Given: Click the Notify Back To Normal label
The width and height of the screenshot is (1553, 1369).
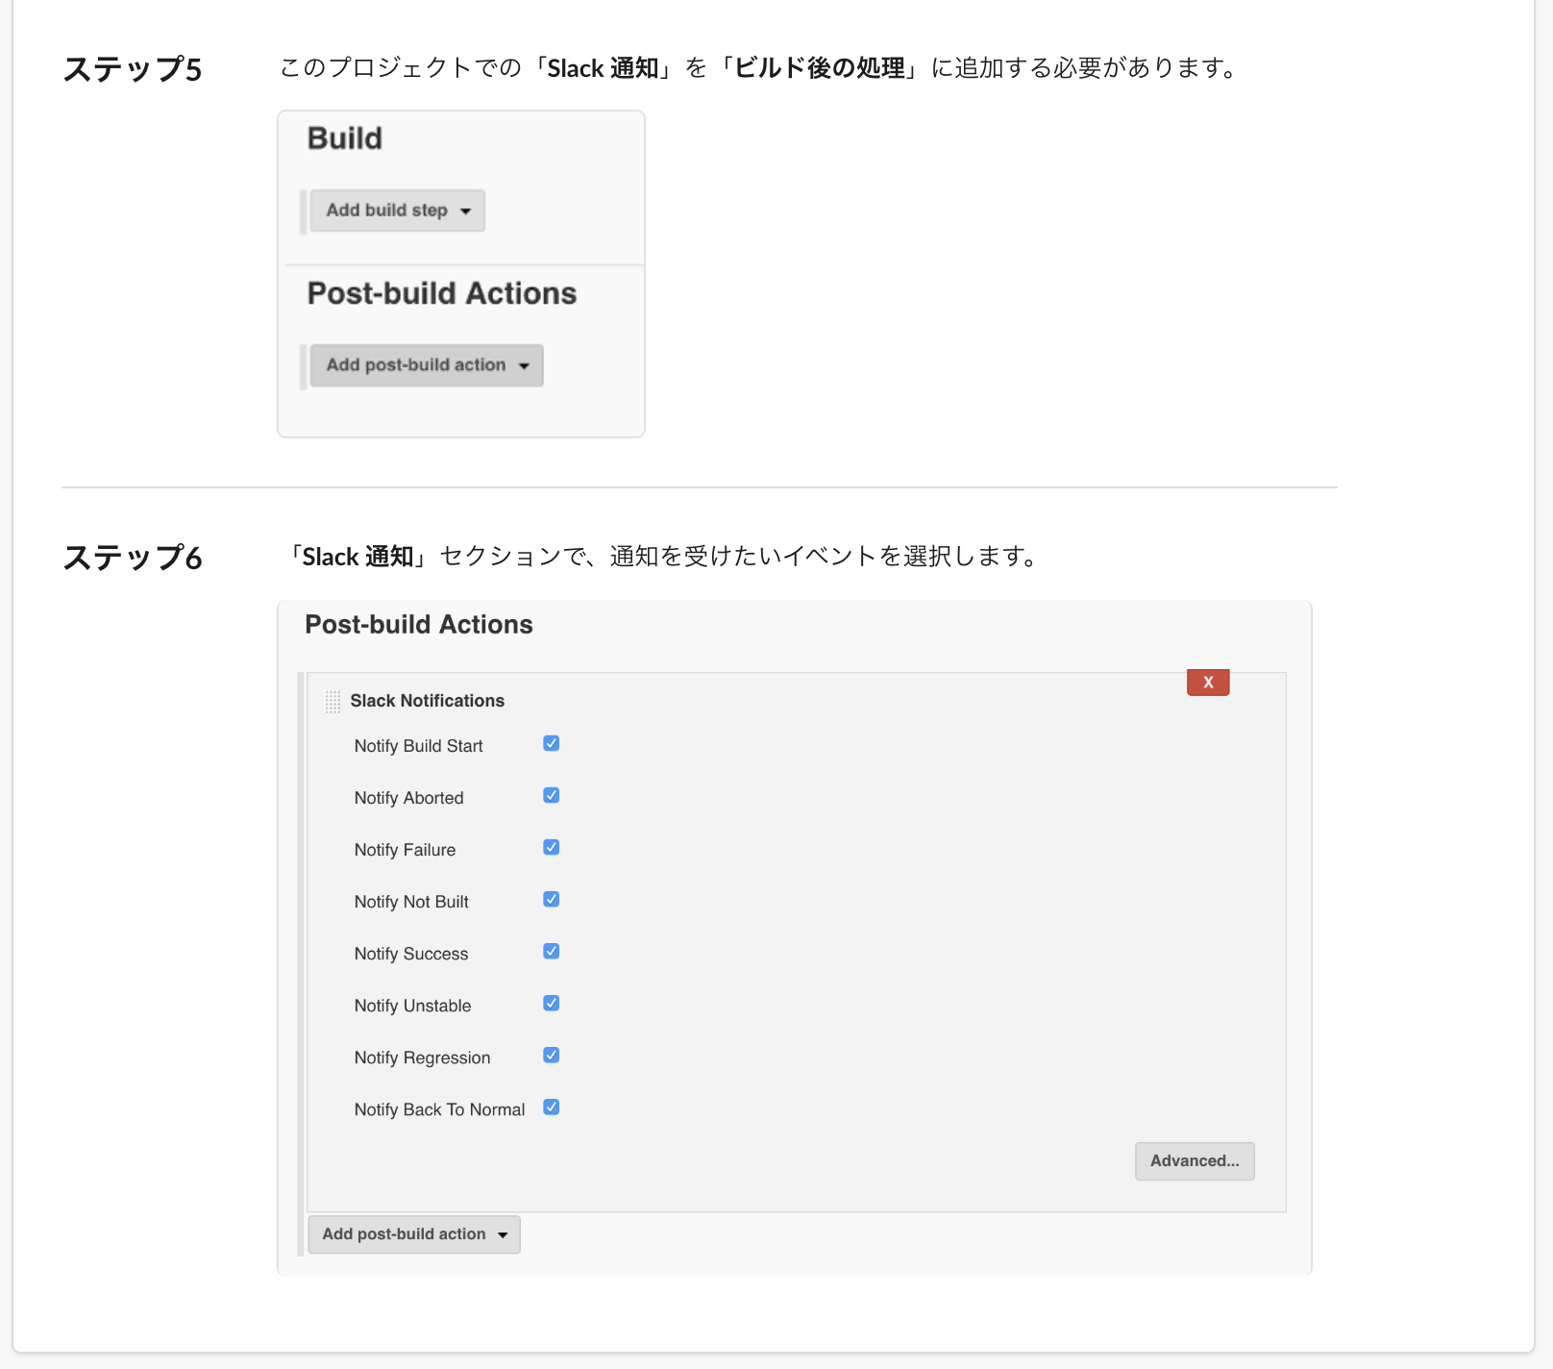Looking at the screenshot, I should (439, 1109).
